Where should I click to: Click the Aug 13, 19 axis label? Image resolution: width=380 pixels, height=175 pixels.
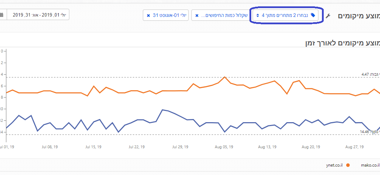click(x=267, y=147)
